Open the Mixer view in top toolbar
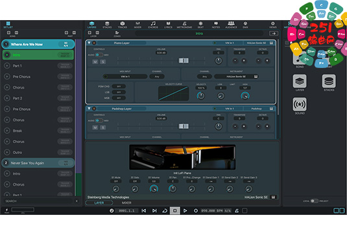This screenshot has height=235, width=347. [x=138, y=25]
